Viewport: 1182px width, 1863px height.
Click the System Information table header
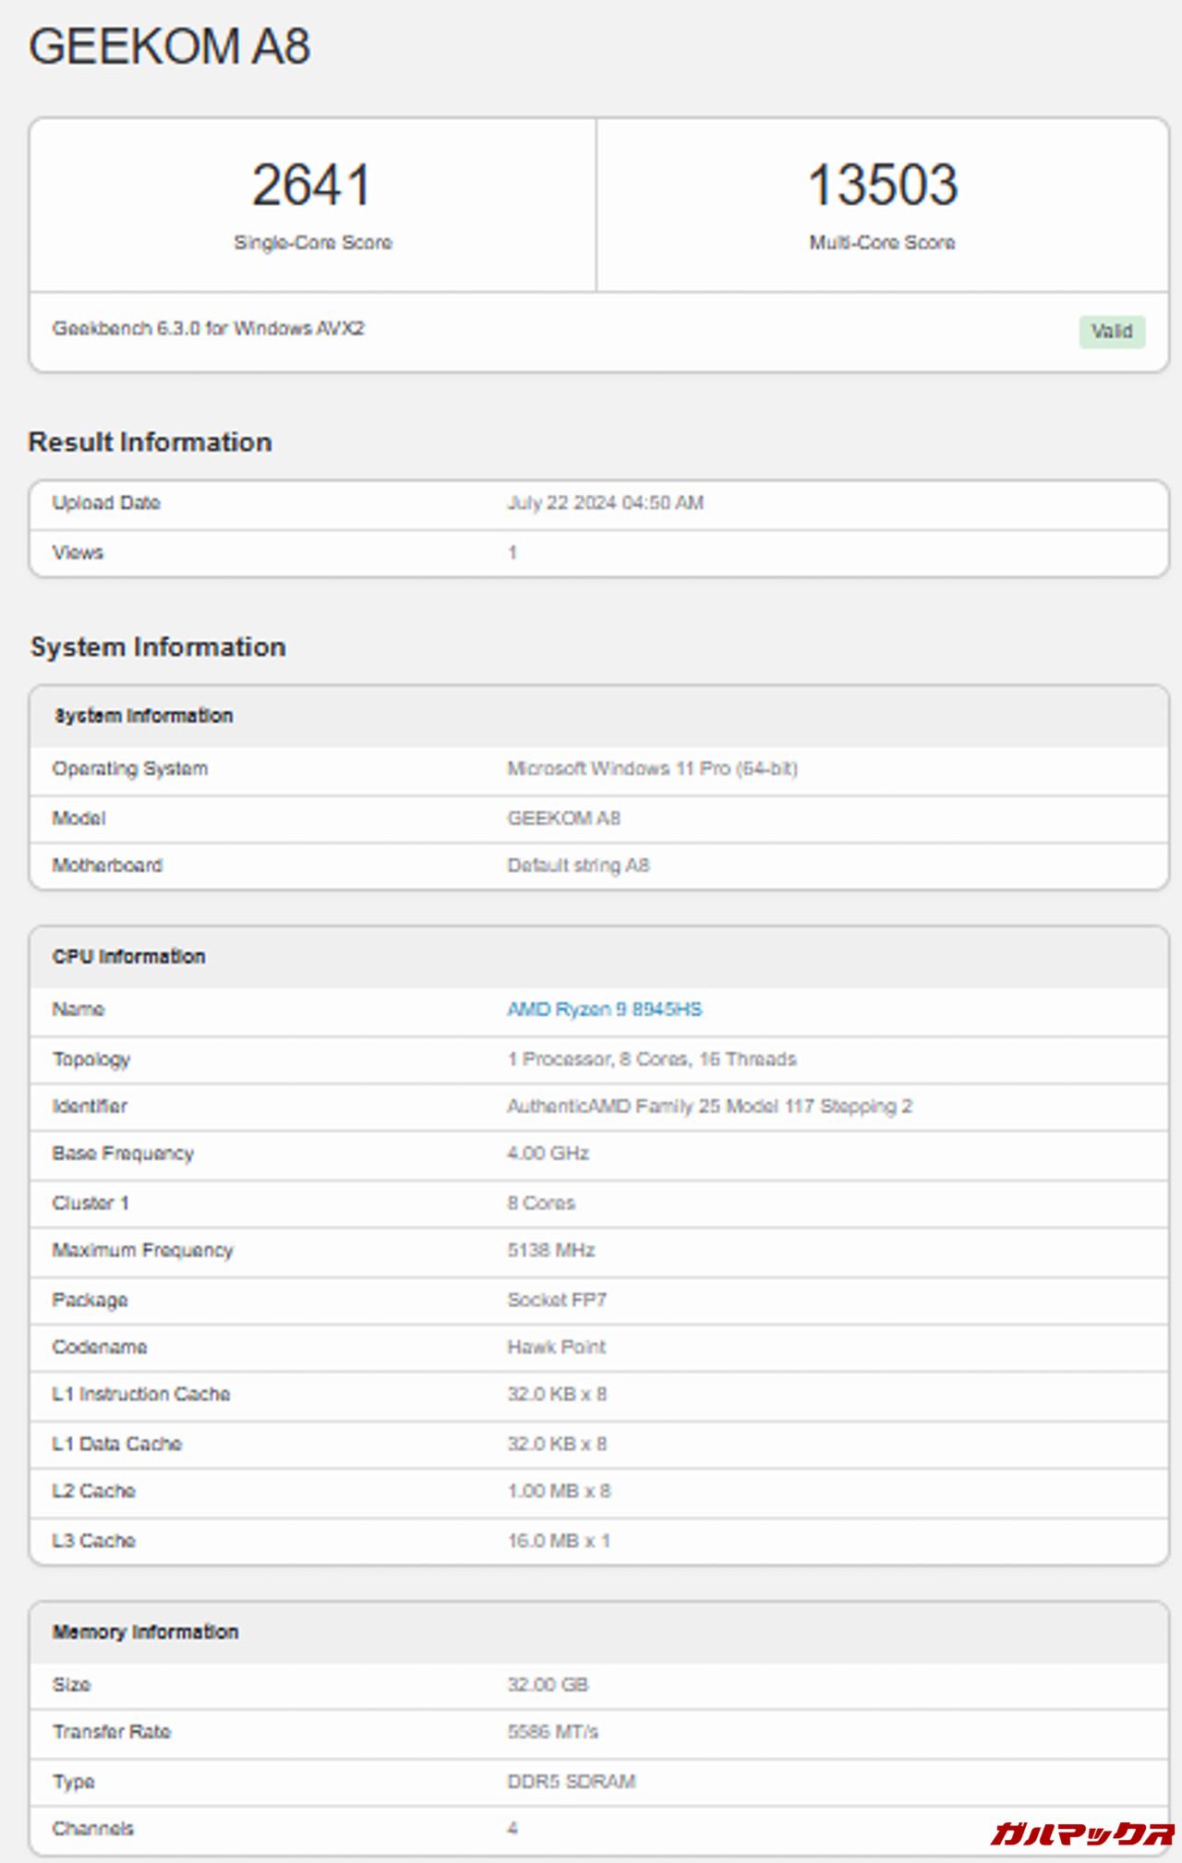point(143,716)
